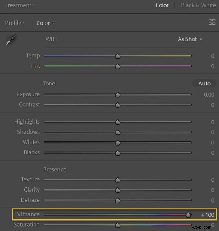219x231 pixels.
Task: Click the Tone section heading
Action: tap(49, 84)
